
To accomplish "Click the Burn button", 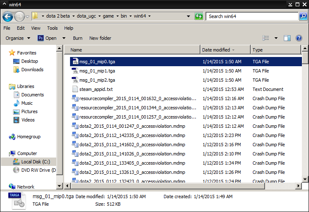I will [78, 38].
